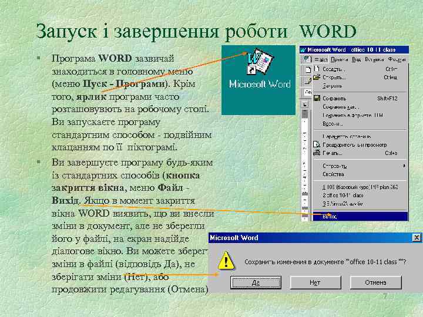Image resolution: width=423 pixels, height=317 pixels.
Task: Click the bold text "Пуск - Програми"
Action: click(x=124, y=84)
